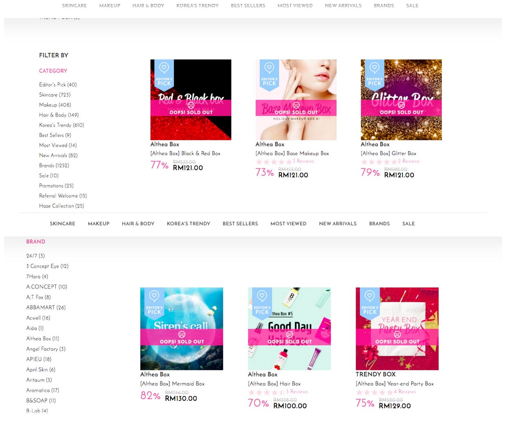Click Editor's Pick badge on Mermaid Box
The height and width of the screenshot is (421, 506).
[x=154, y=304]
